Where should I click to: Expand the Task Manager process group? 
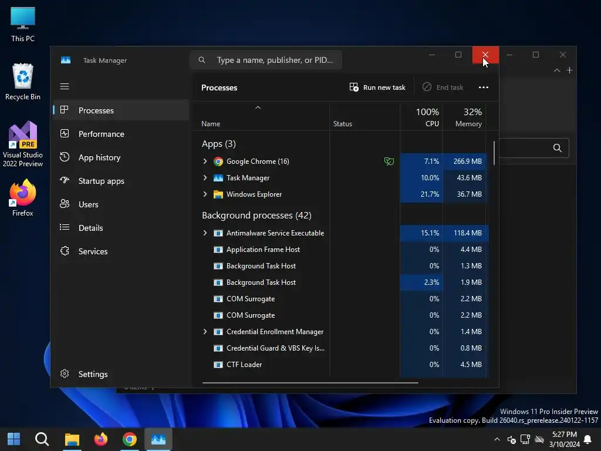click(205, 177)
